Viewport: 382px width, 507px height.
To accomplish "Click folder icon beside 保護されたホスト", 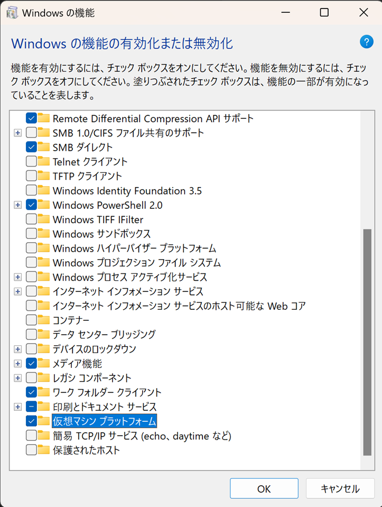I will (44, 450).
